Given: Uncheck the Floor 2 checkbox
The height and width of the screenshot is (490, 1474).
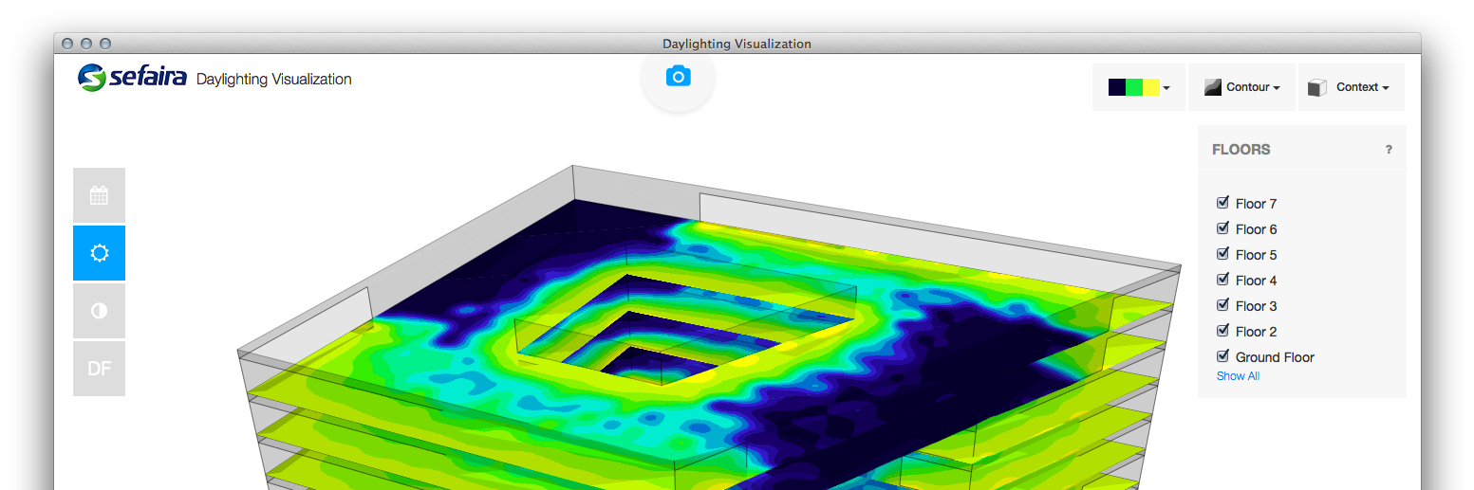Looking at the screenshot, I should 1222,331.
